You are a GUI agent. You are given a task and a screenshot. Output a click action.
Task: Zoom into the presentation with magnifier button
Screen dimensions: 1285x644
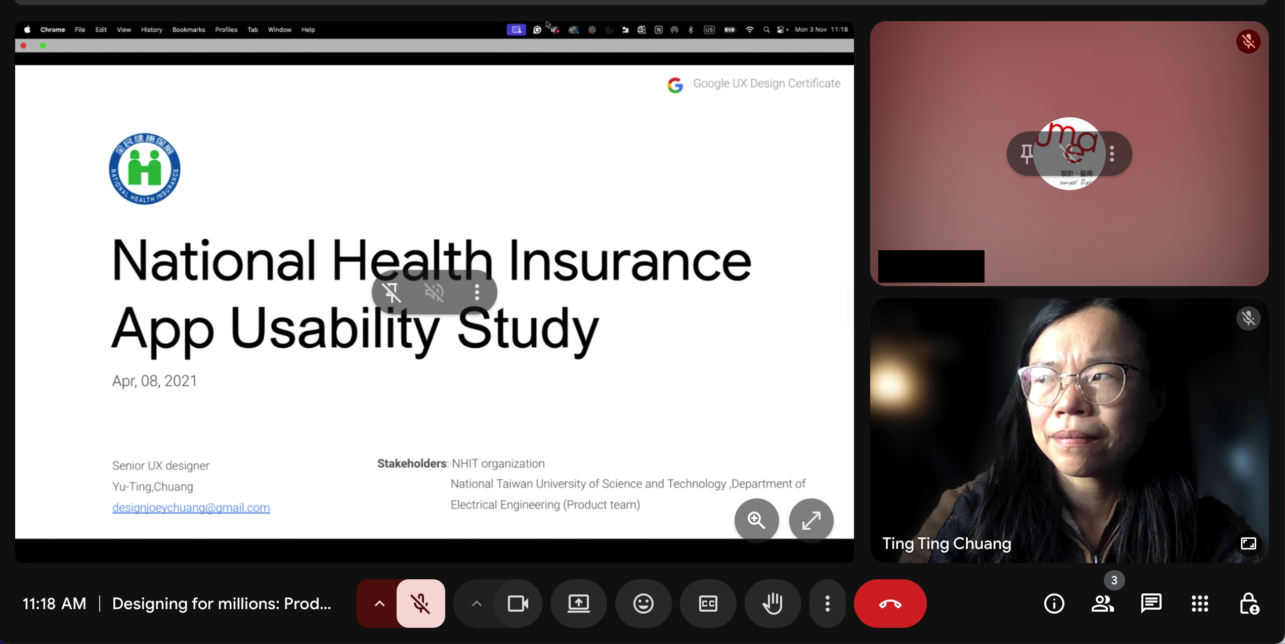click(x=756, y=520)
